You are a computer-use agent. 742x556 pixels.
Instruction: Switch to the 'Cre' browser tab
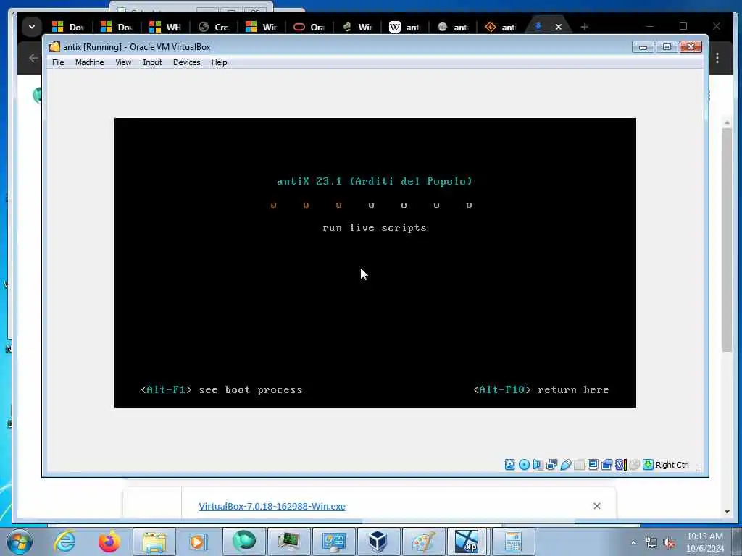pos(214,27)
